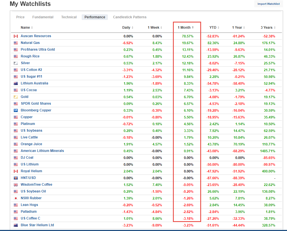Sort by 3 Years performance column

(268, 28)
